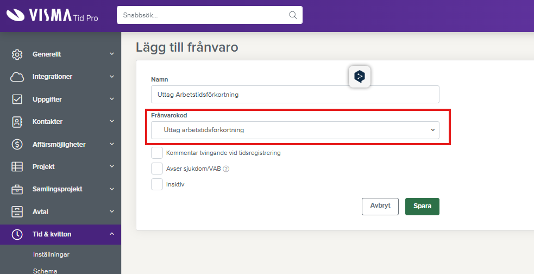The width and height of the screenshot is (534, 274).
Task: Click the Avbryt button
Action: (x=380, y=207)
